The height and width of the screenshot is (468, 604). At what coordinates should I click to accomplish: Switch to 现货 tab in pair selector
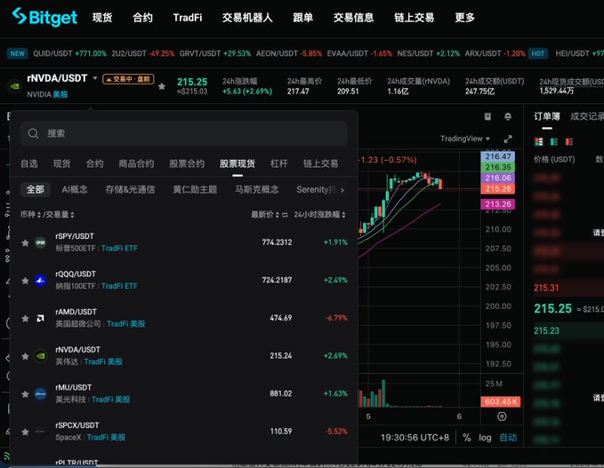[61, 163]
